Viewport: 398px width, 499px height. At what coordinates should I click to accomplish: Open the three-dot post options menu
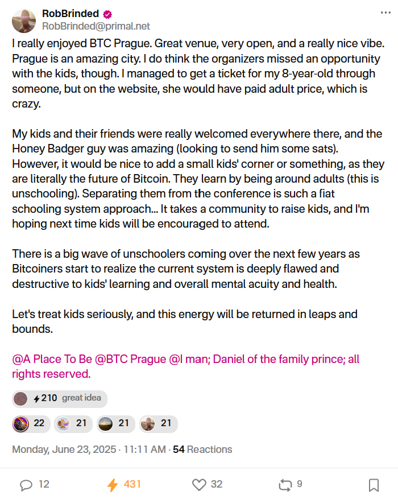[385, 13]
